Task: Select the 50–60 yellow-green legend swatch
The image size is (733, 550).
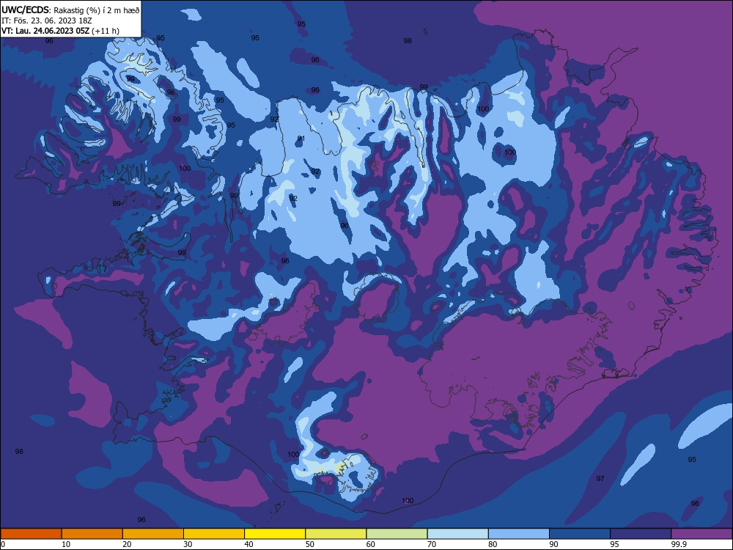Action: (x=336, y=534)
